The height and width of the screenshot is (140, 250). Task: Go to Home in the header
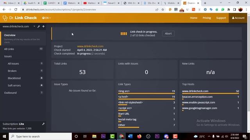(x=194, y=18)
